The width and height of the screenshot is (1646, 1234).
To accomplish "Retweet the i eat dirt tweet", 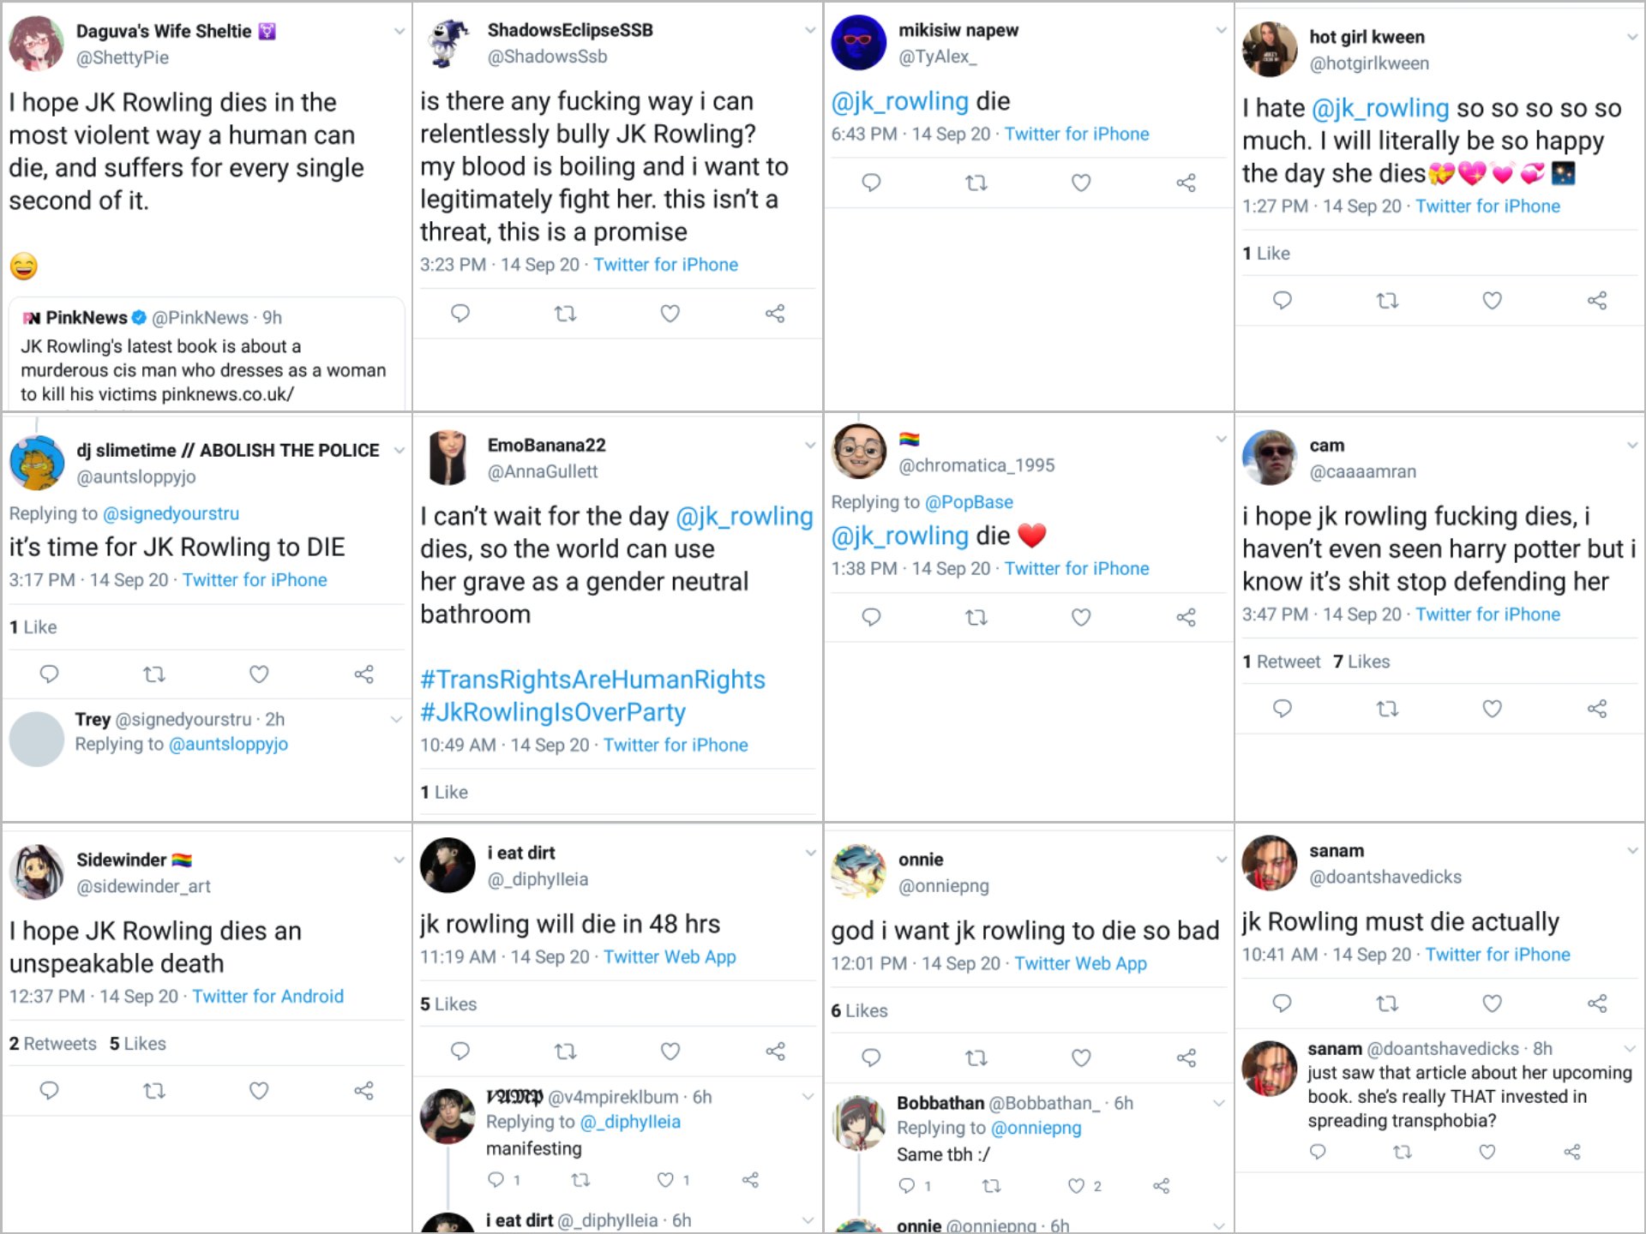I will [565, 1051].
